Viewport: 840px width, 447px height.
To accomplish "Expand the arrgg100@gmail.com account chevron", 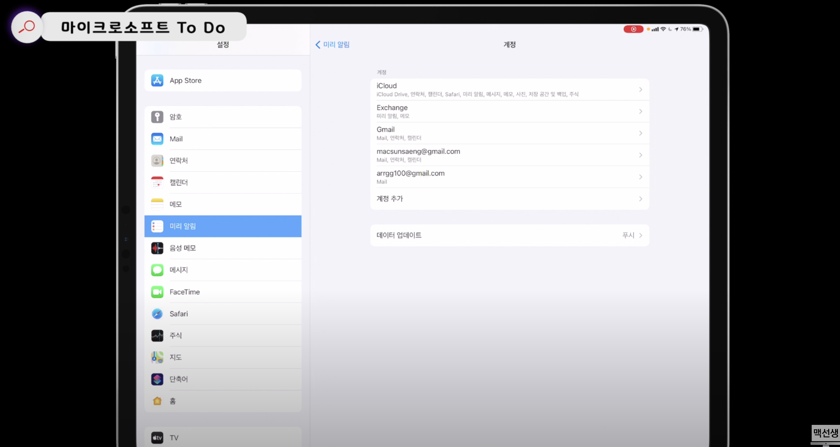I will tap(640, 177).
